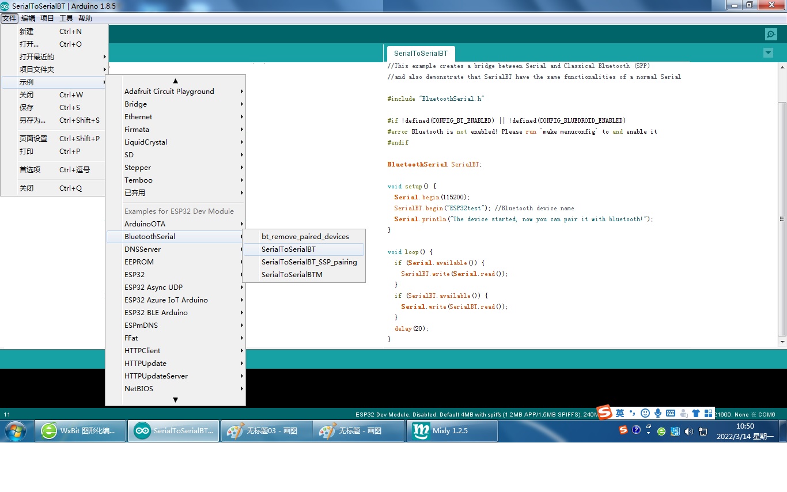The width and height of the screenshot is (787, 492).
Task: Open the DNSServer examples submenu
Action: 176,249
